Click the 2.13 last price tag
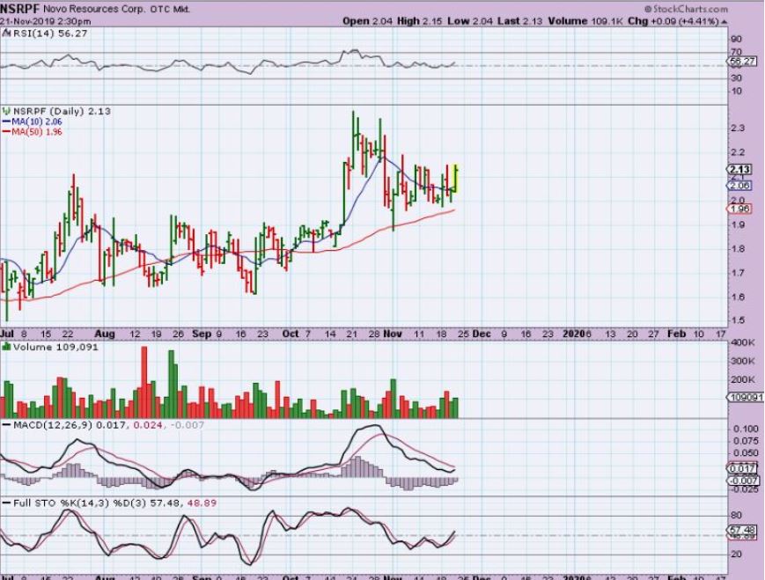 [x=741, y=170]
